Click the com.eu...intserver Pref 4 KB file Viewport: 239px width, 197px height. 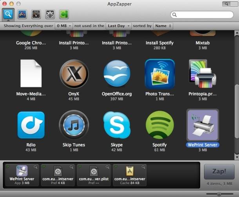pyautogui.click(x=58, y=175)
